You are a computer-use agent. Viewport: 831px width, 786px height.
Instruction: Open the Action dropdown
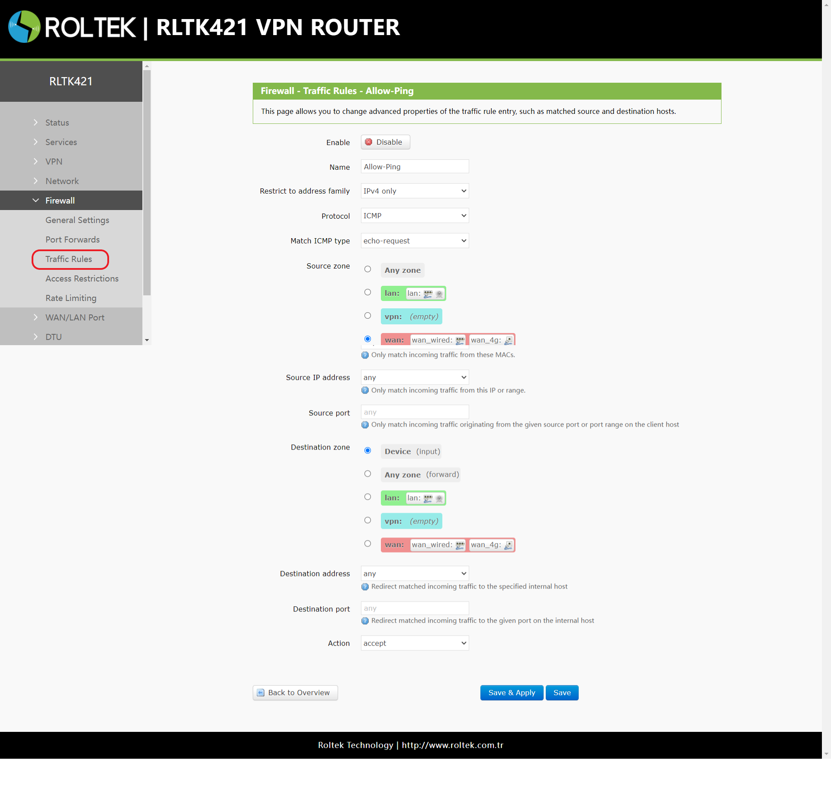click(x=415, y=643)
